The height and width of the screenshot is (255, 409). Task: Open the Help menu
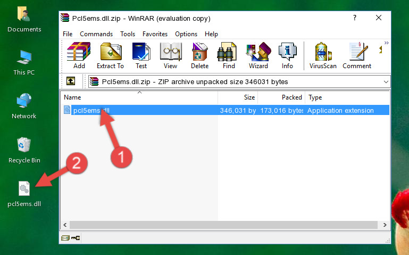point(211,34)
